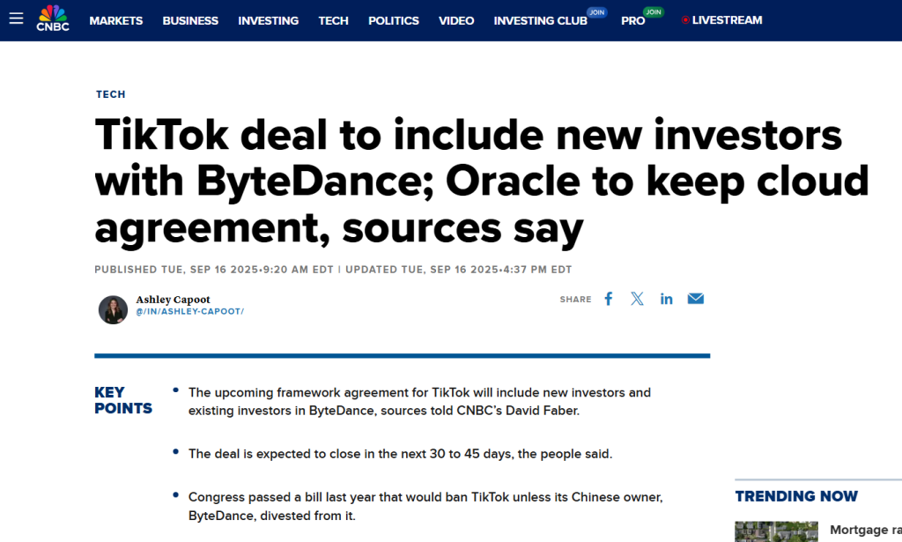Open the Mortgage trending story headline
Screen dimensions: 902x542
click(x=866, y=530)
